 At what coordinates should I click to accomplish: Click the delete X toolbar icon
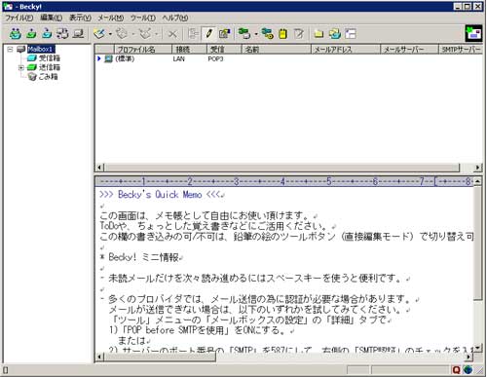(x=172, y=34)
